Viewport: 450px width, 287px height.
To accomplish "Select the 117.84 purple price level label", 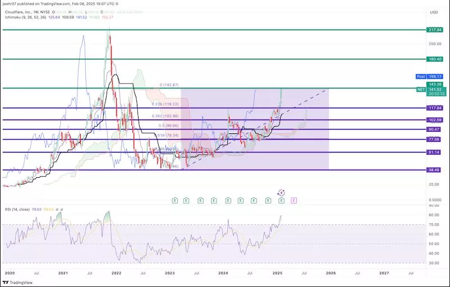I will (x=434, y=108).
